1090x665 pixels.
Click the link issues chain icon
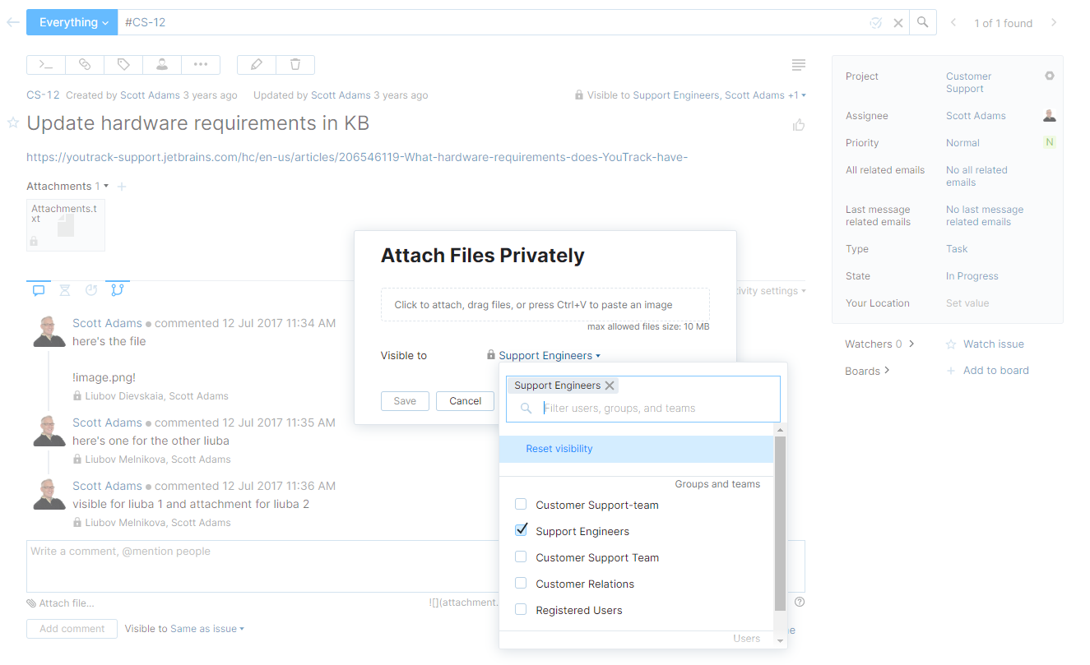[84, 64]
